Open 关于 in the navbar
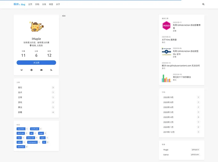The image size is (218, 162). click(x=58, y=4)
